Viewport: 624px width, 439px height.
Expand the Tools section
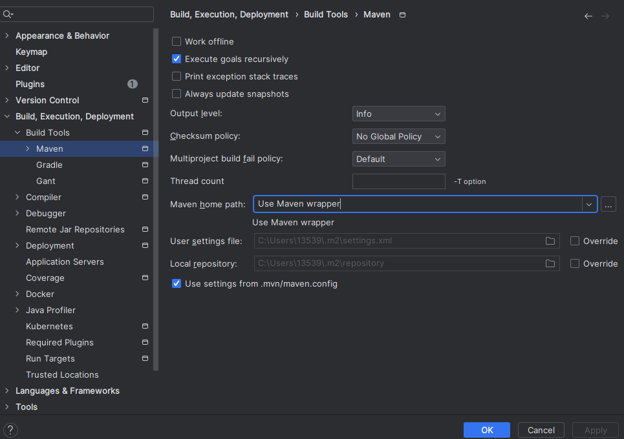(x=6, y=407)
